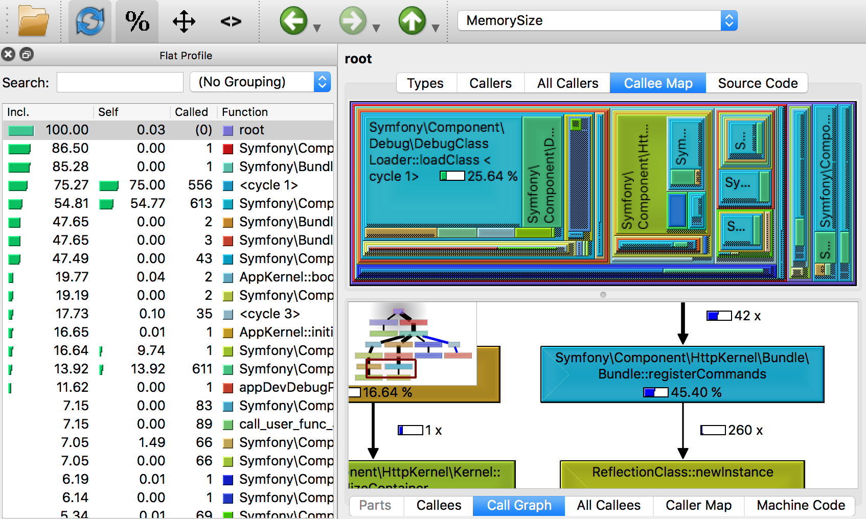The image size is (866, 519).
Task: Click the reload profile data icon
Action: point(90,21)
